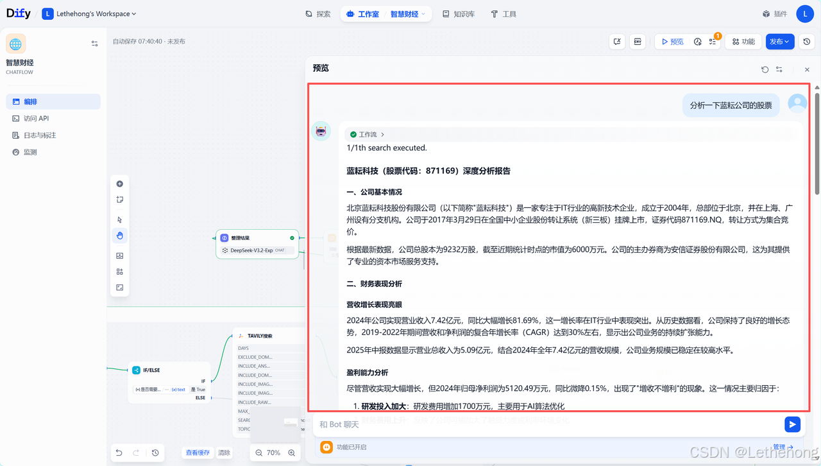
Task: Click the user message 分析一下蓝耘公司的股票
Action: pyautogui.click(x=731, y=105)
